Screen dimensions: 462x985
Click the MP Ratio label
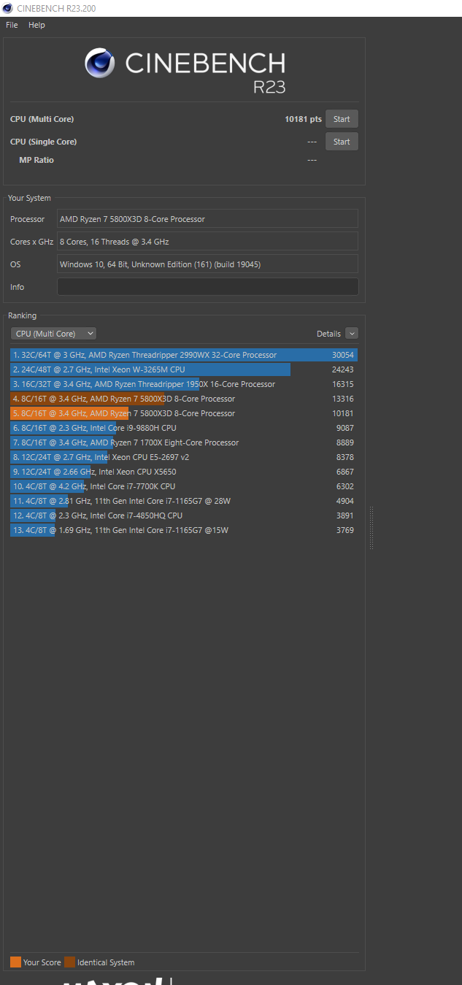36,160
